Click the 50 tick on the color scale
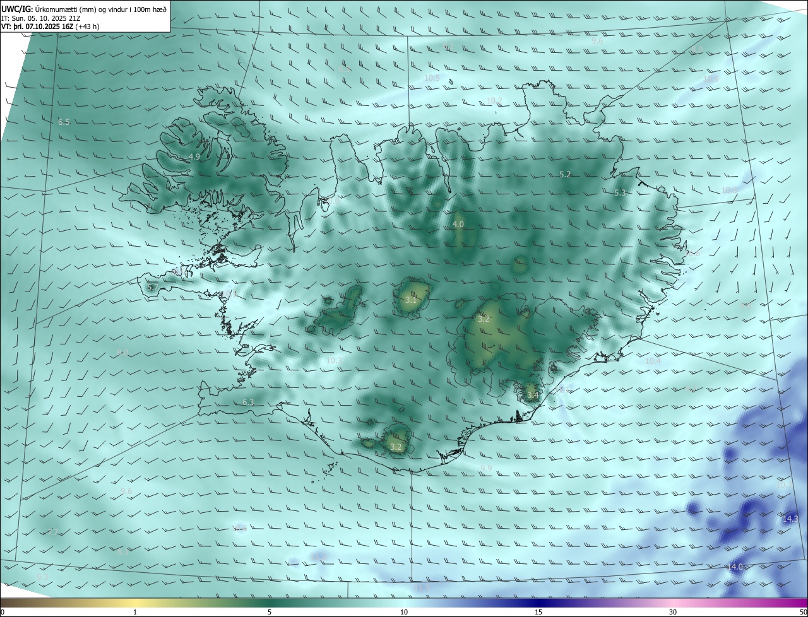Viewport: 808px width, 617px height. tap(803, 612)
